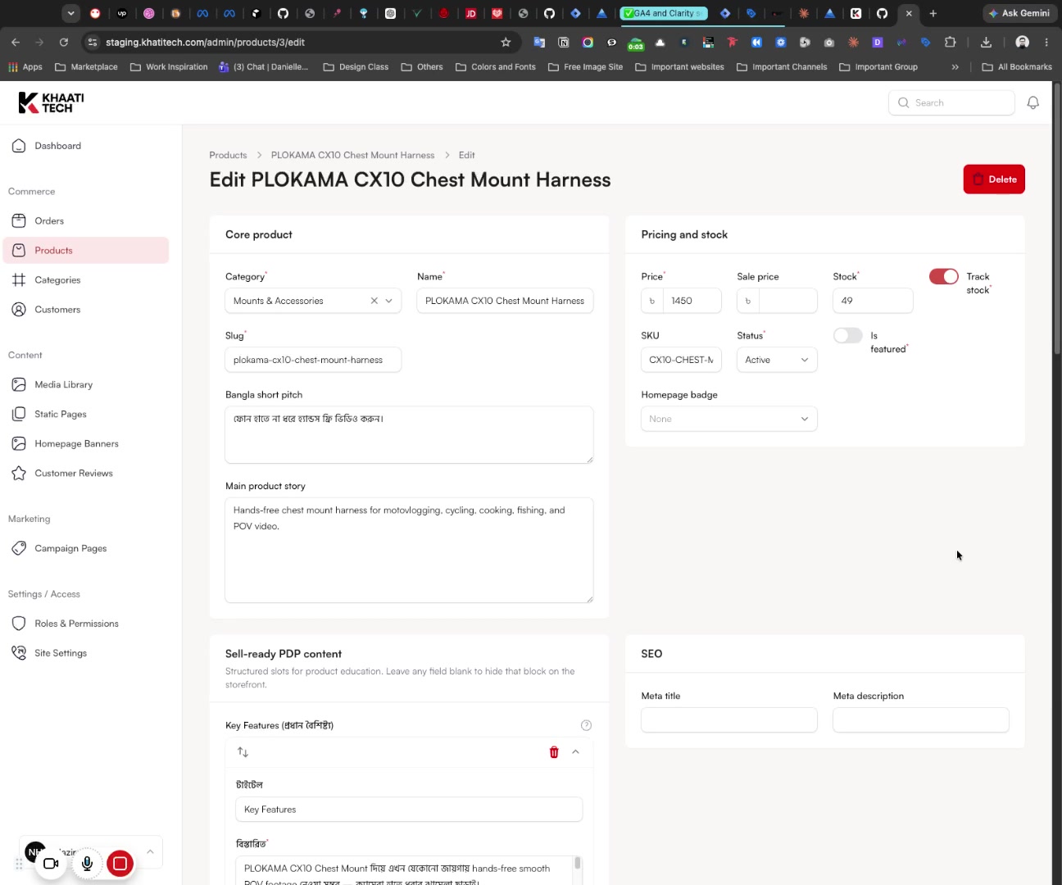This screenshot has height=885, width=1062.
Task: Click the red Delete button
Action: (994, 179)
